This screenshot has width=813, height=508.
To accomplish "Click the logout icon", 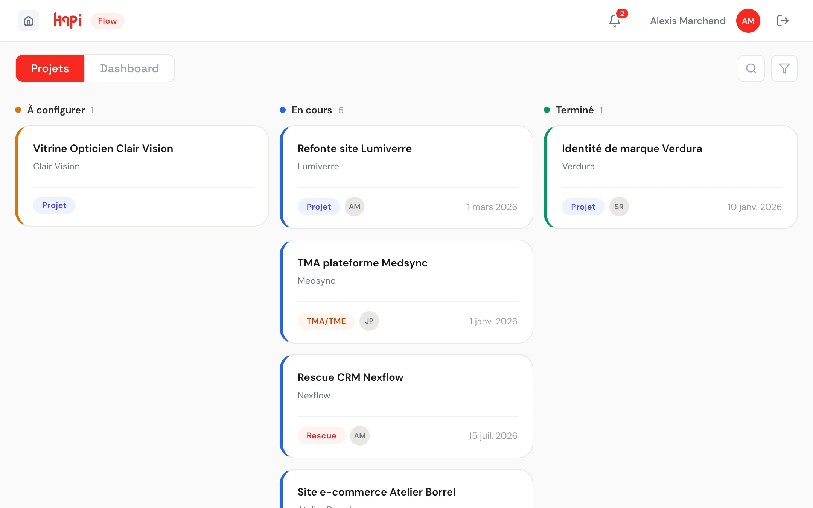I will 783,21.
